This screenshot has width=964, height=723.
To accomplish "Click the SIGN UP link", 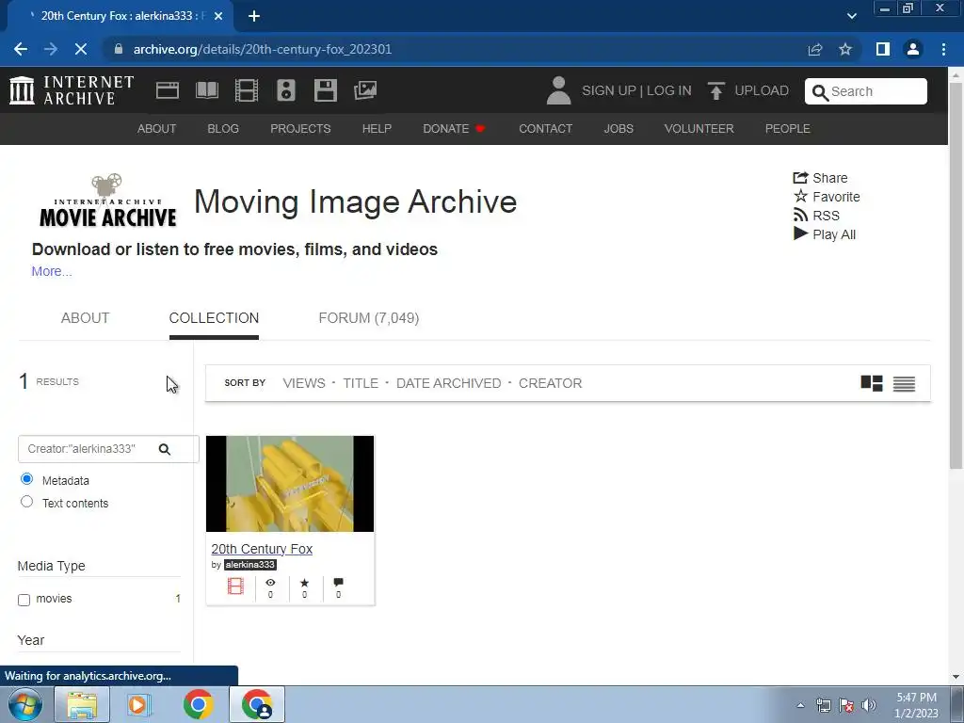I will (609, 90).
